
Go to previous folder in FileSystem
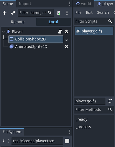click(x=4, y=141)
